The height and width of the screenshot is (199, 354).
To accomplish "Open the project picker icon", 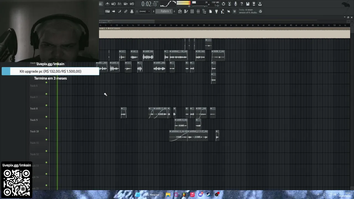I will (210, 11).
